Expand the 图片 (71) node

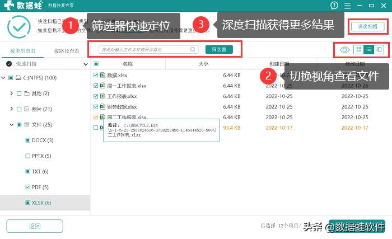point(12,109)
